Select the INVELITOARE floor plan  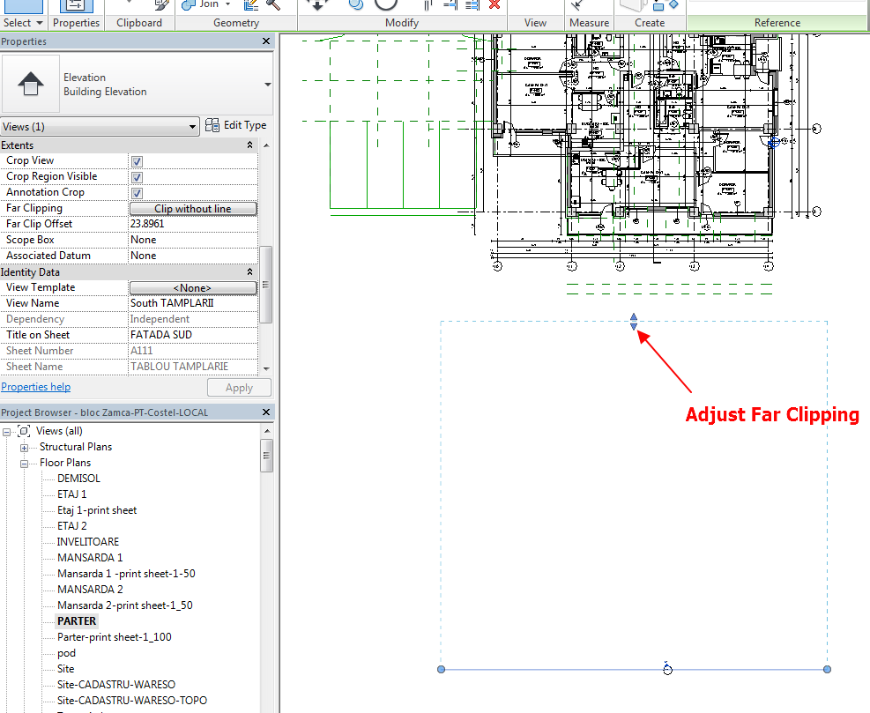point(88,542)
